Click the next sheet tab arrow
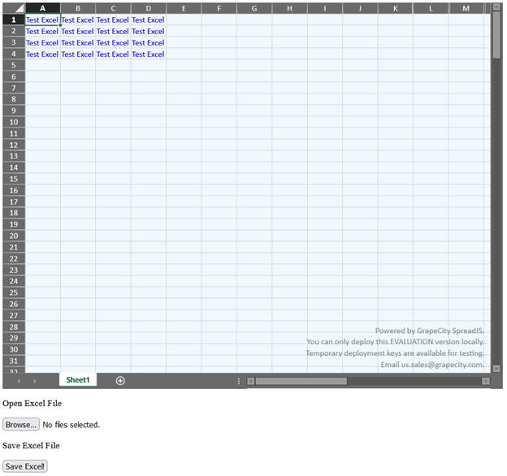507x476 pixels. (35, 381)
